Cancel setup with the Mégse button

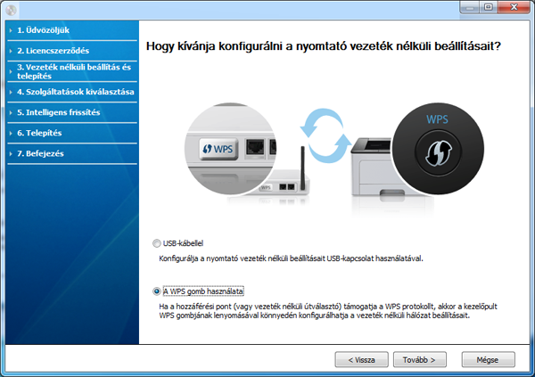tap(489, 359)
